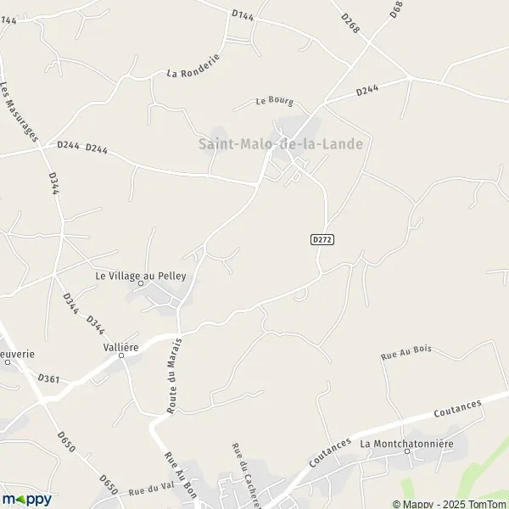Click the Rue Au Bois label

tap(406, 353)
